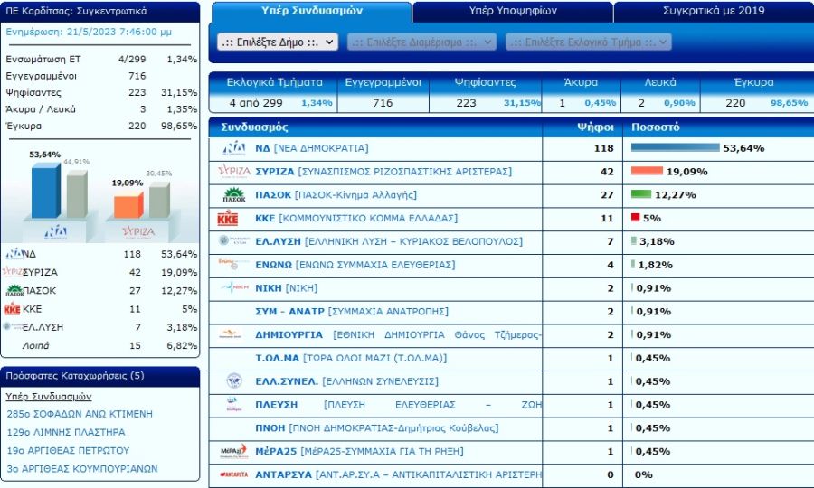Viewport: 814px width, 488px height.
Task: Open the Επιλέξτε Εκλογικό Τμήμα dropdown
Action: click(589, 42)
